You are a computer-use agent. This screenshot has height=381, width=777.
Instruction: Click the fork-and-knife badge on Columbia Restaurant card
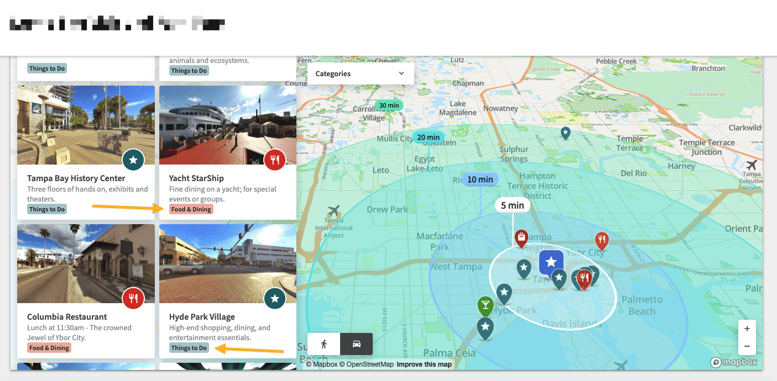pyautogui.click(x=133, y=299)
